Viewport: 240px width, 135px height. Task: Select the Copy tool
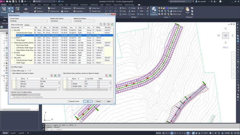(x=123, y=11)
